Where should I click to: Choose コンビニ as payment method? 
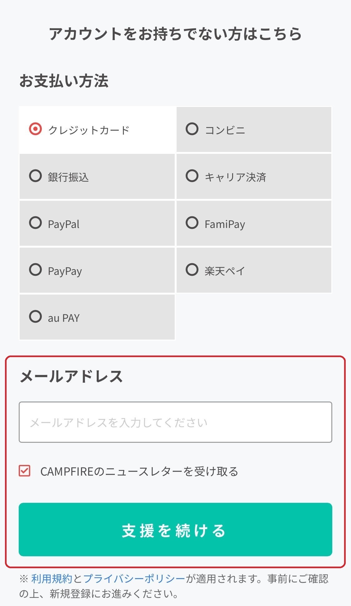coord(192,129)
